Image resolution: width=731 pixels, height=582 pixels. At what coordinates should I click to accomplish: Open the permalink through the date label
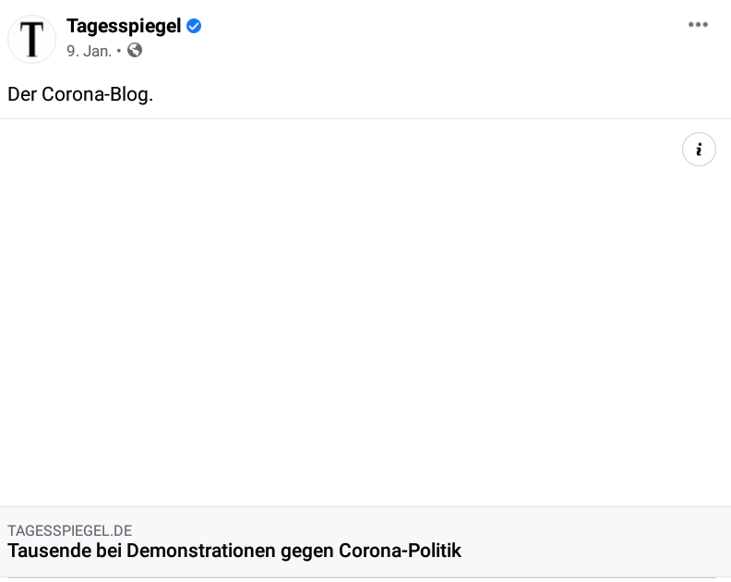point(89,51)
